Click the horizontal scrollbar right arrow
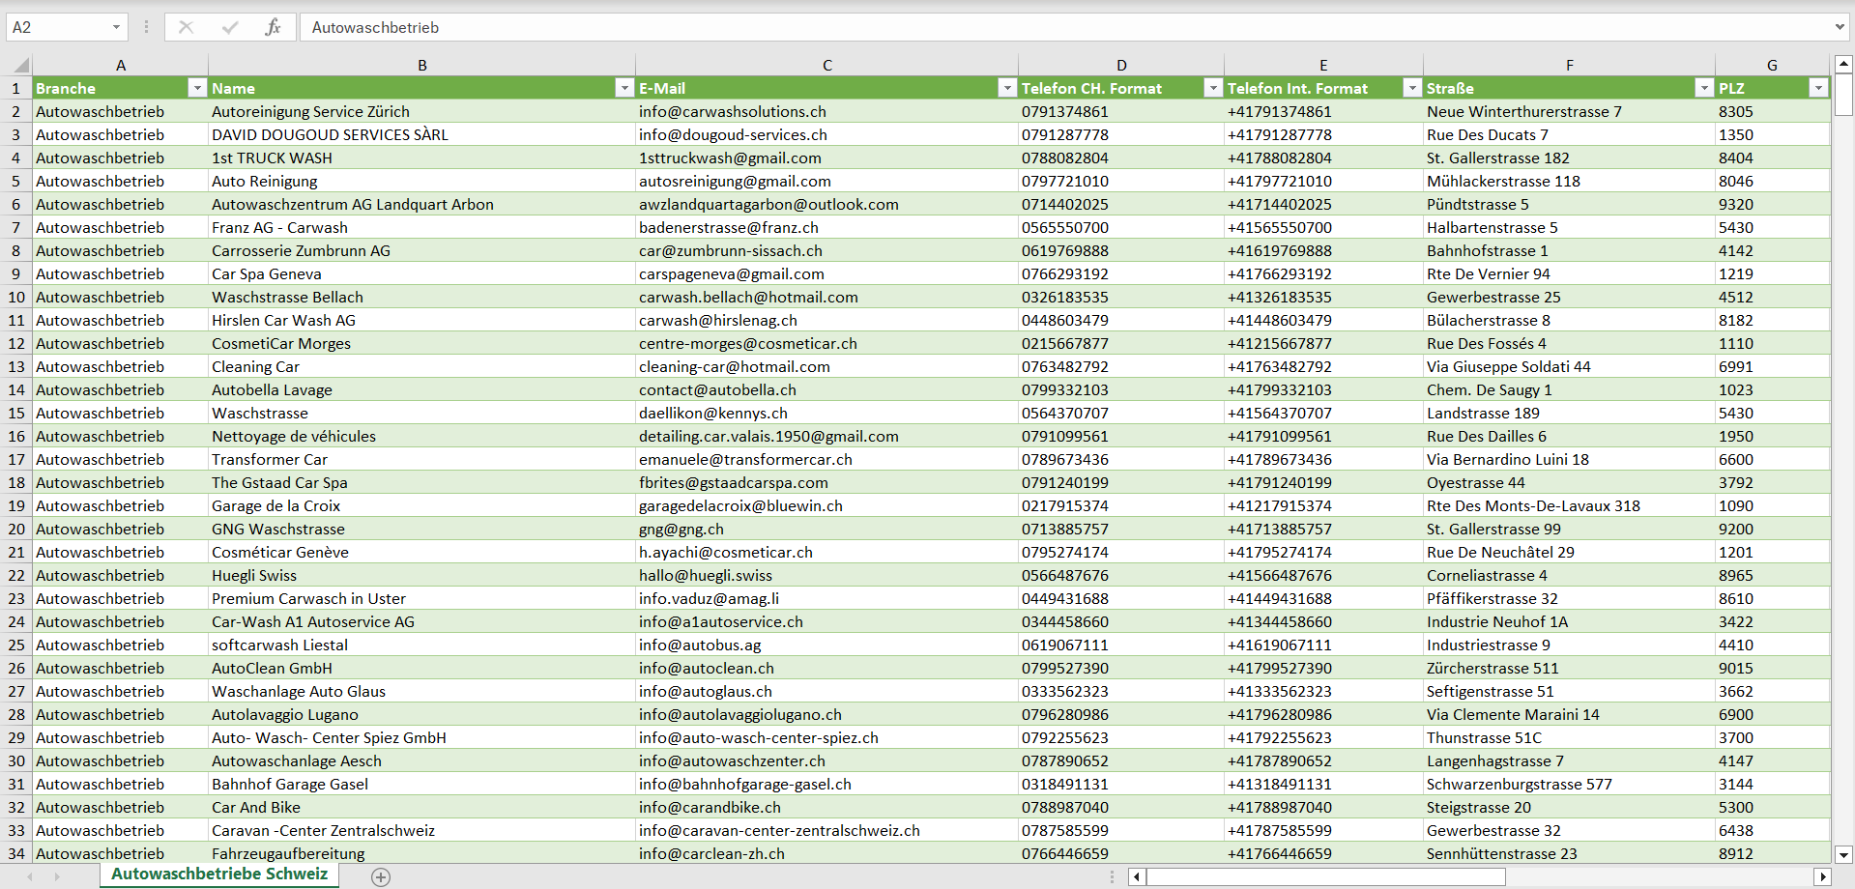1855x889 pixels. [x=1823, y=877]
